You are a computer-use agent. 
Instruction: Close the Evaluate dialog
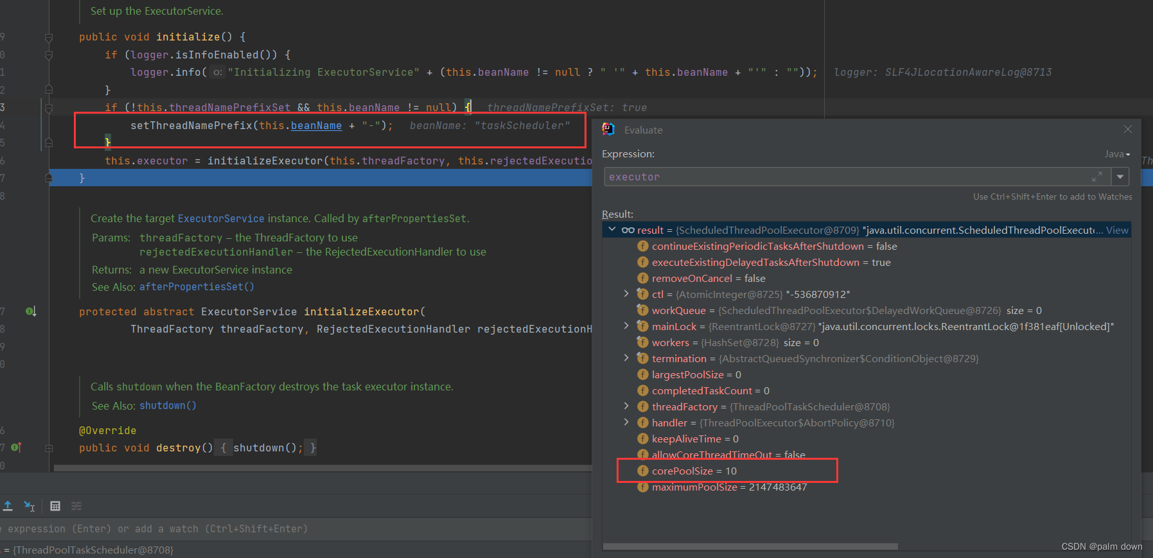coord(1127,129)
